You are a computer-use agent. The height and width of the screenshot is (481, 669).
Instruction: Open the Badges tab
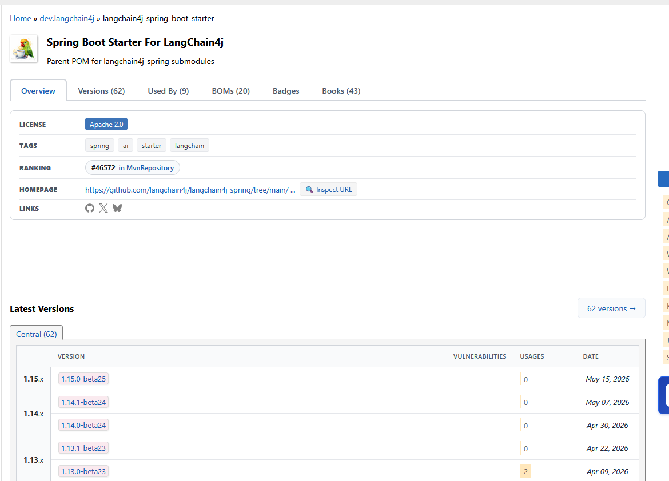tap(286, 91)
